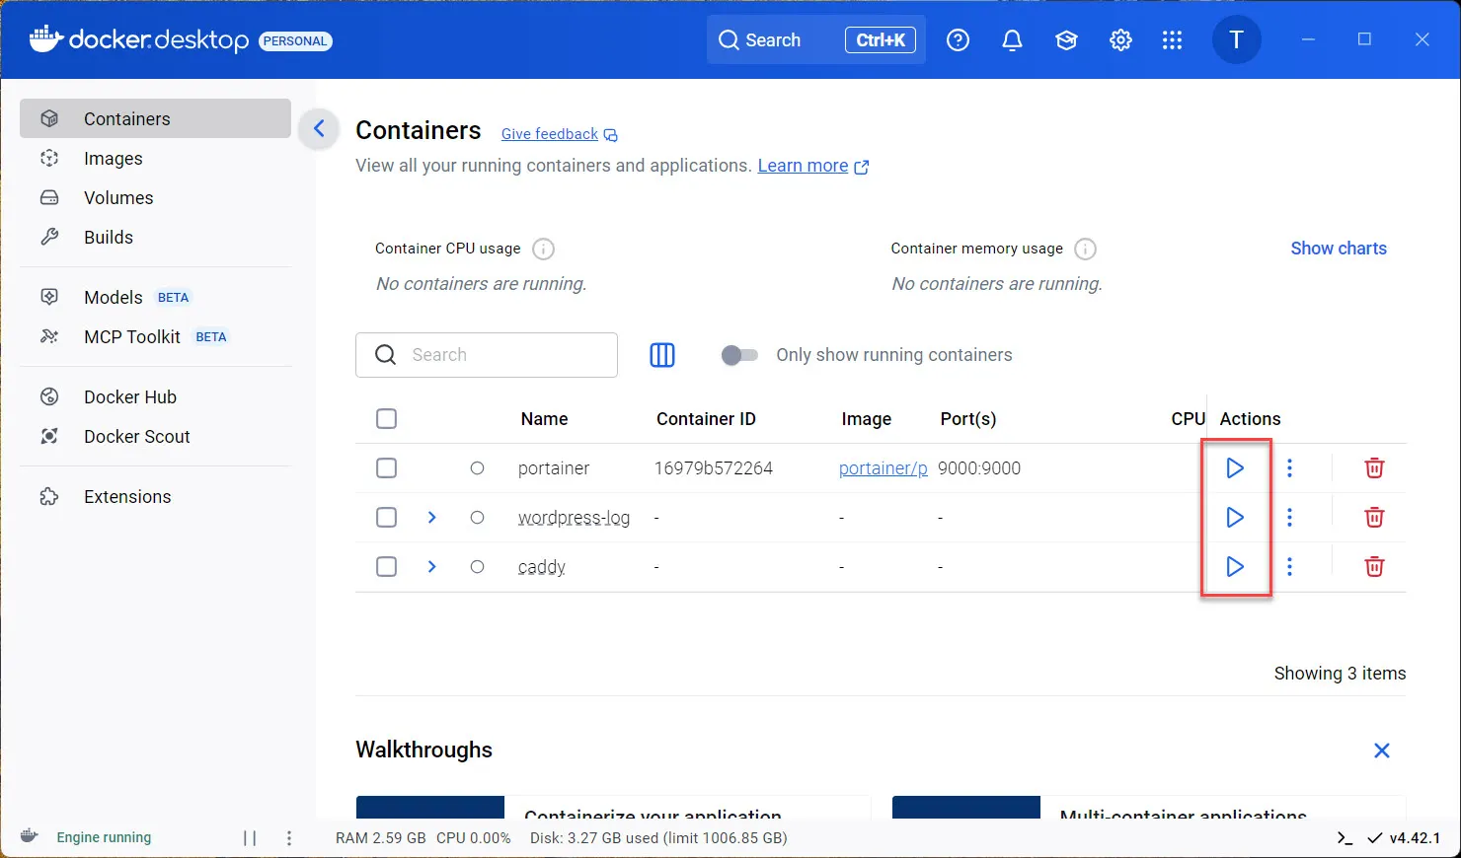Expand the caddy container group

click(431, 566)
